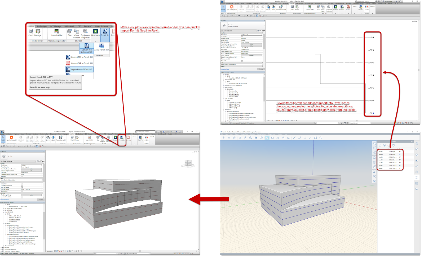Select Level 4 in the FormIt Levels list
424x259 pixels.
(x=381, y=160)
